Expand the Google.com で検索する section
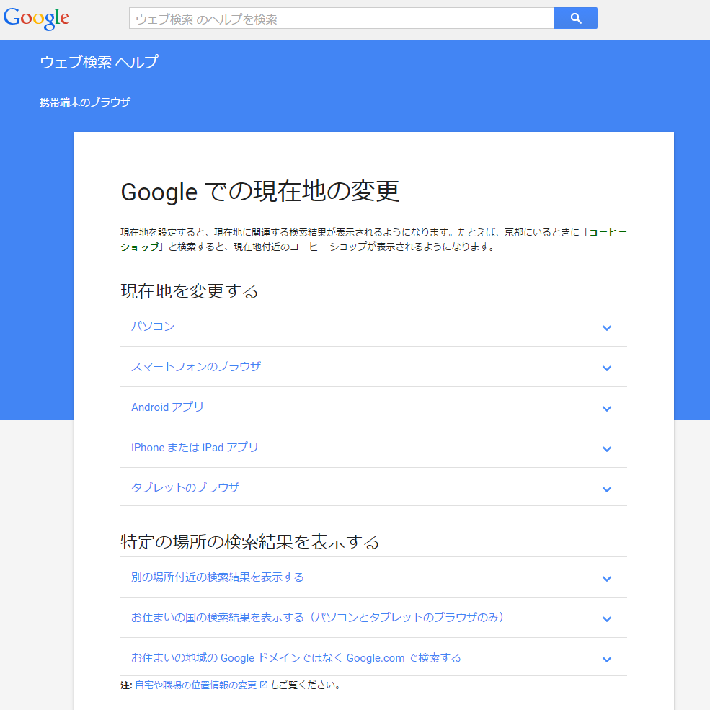Image resolution: width=710 pixels, height=710 pixels. pyautogui.click(x=373, y=657)
